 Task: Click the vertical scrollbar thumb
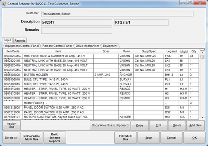point(202,57)
